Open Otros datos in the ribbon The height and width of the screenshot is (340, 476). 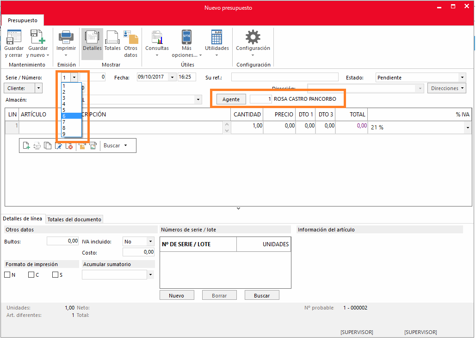(x=131, y=37)
